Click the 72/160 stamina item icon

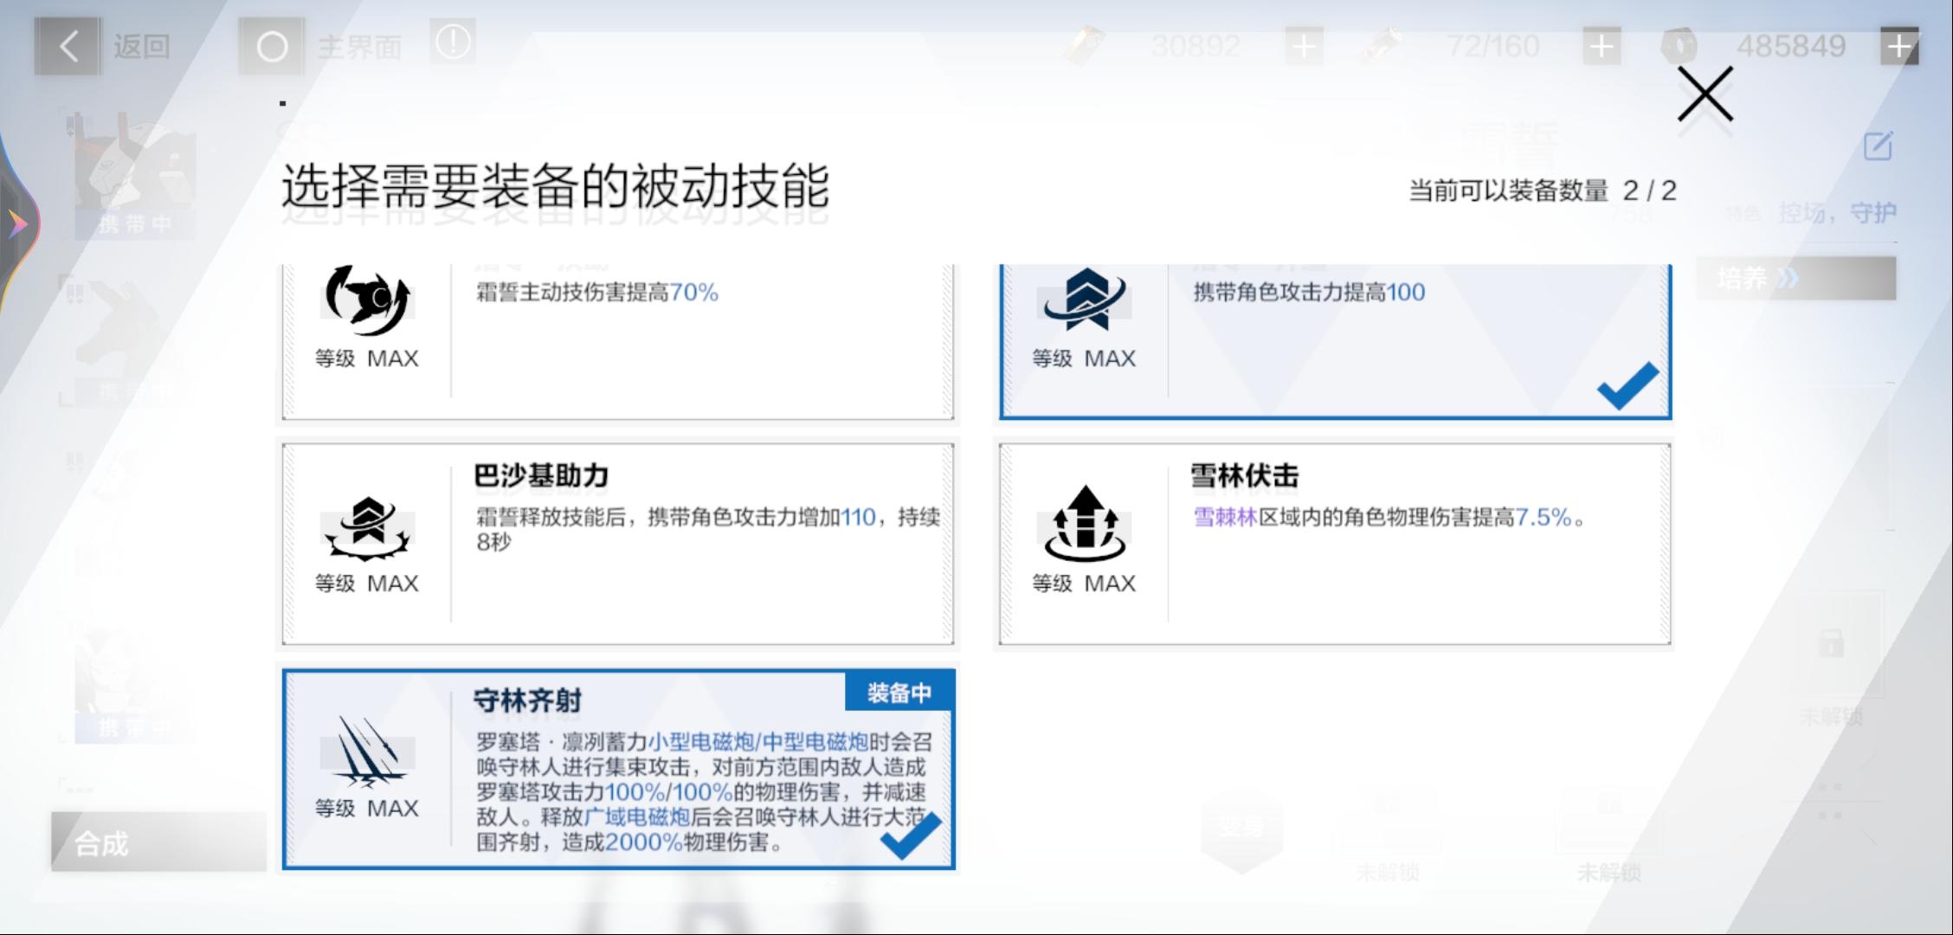pyautogui.click(x=1382, y=45)
